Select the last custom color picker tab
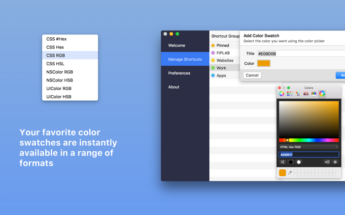The width and height of the screenshot is (345, 215). [322, 94]
